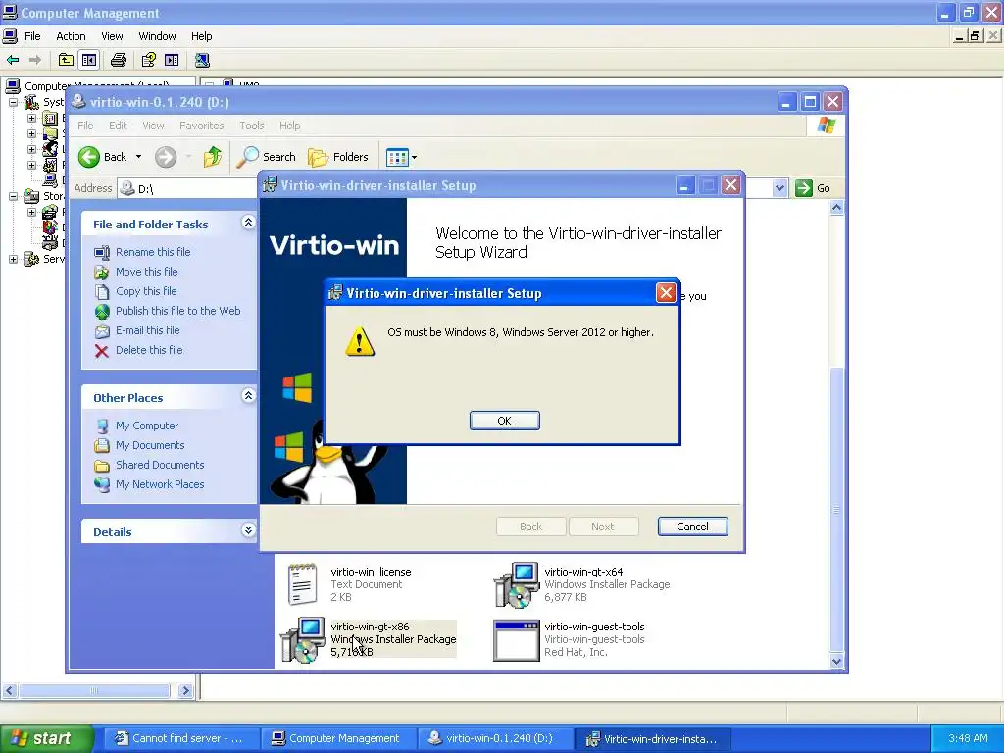Click the Windows Start button
The height and width of the screenshot is (753, 1004).
[x=45, y=738]
